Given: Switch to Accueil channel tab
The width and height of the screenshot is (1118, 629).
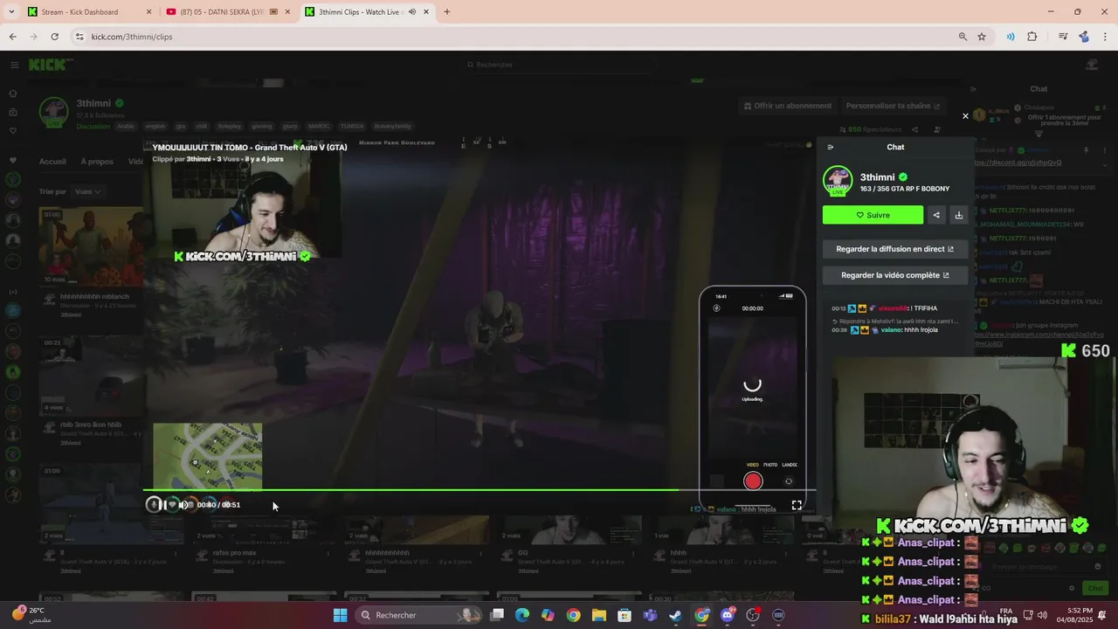Looking at the screenshot, I should point(52,162).
